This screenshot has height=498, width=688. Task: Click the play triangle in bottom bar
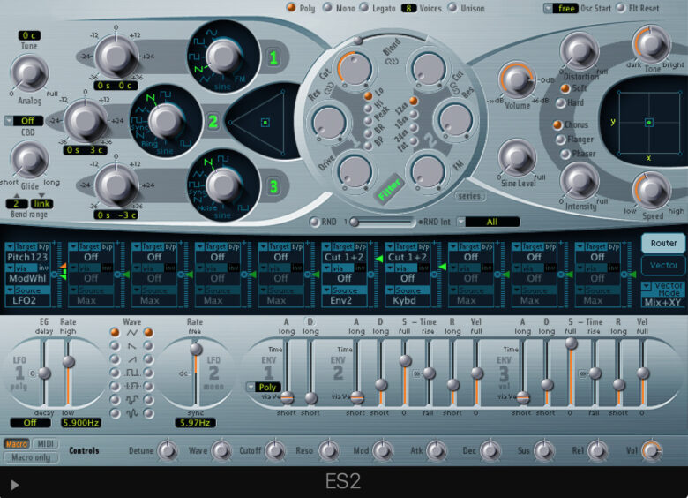point(14,485)
